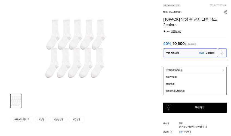The width and height of the screenshot is (231, 136).
Task: Select the white socks thumbnail image
Action: [x=16, y=101]
